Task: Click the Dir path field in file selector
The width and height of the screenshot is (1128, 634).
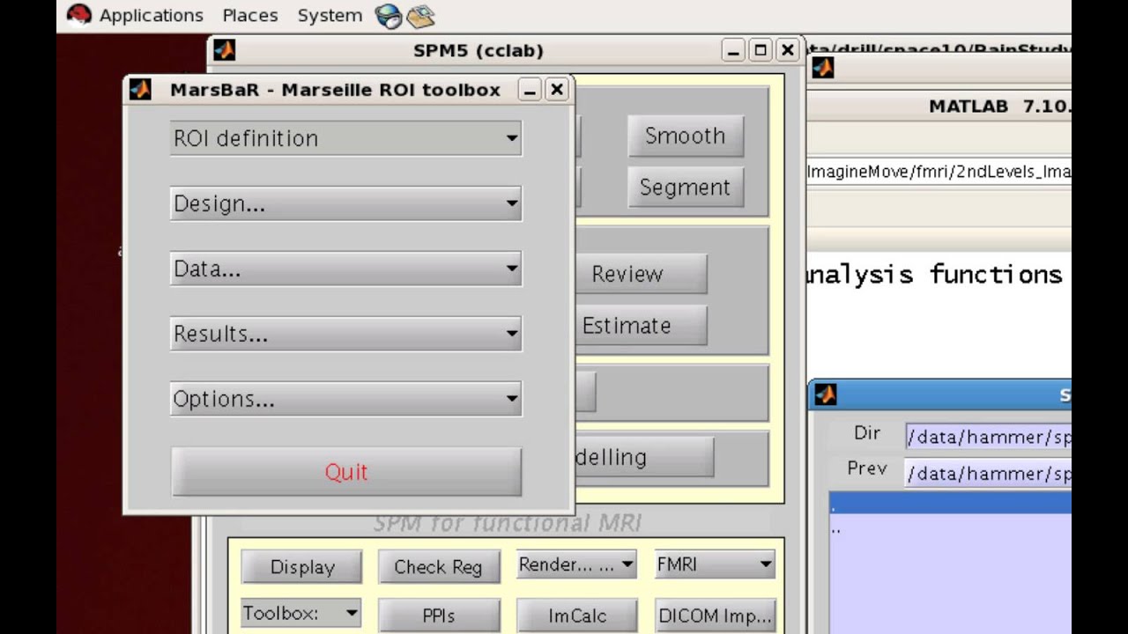Action: [x=988, y=437]
